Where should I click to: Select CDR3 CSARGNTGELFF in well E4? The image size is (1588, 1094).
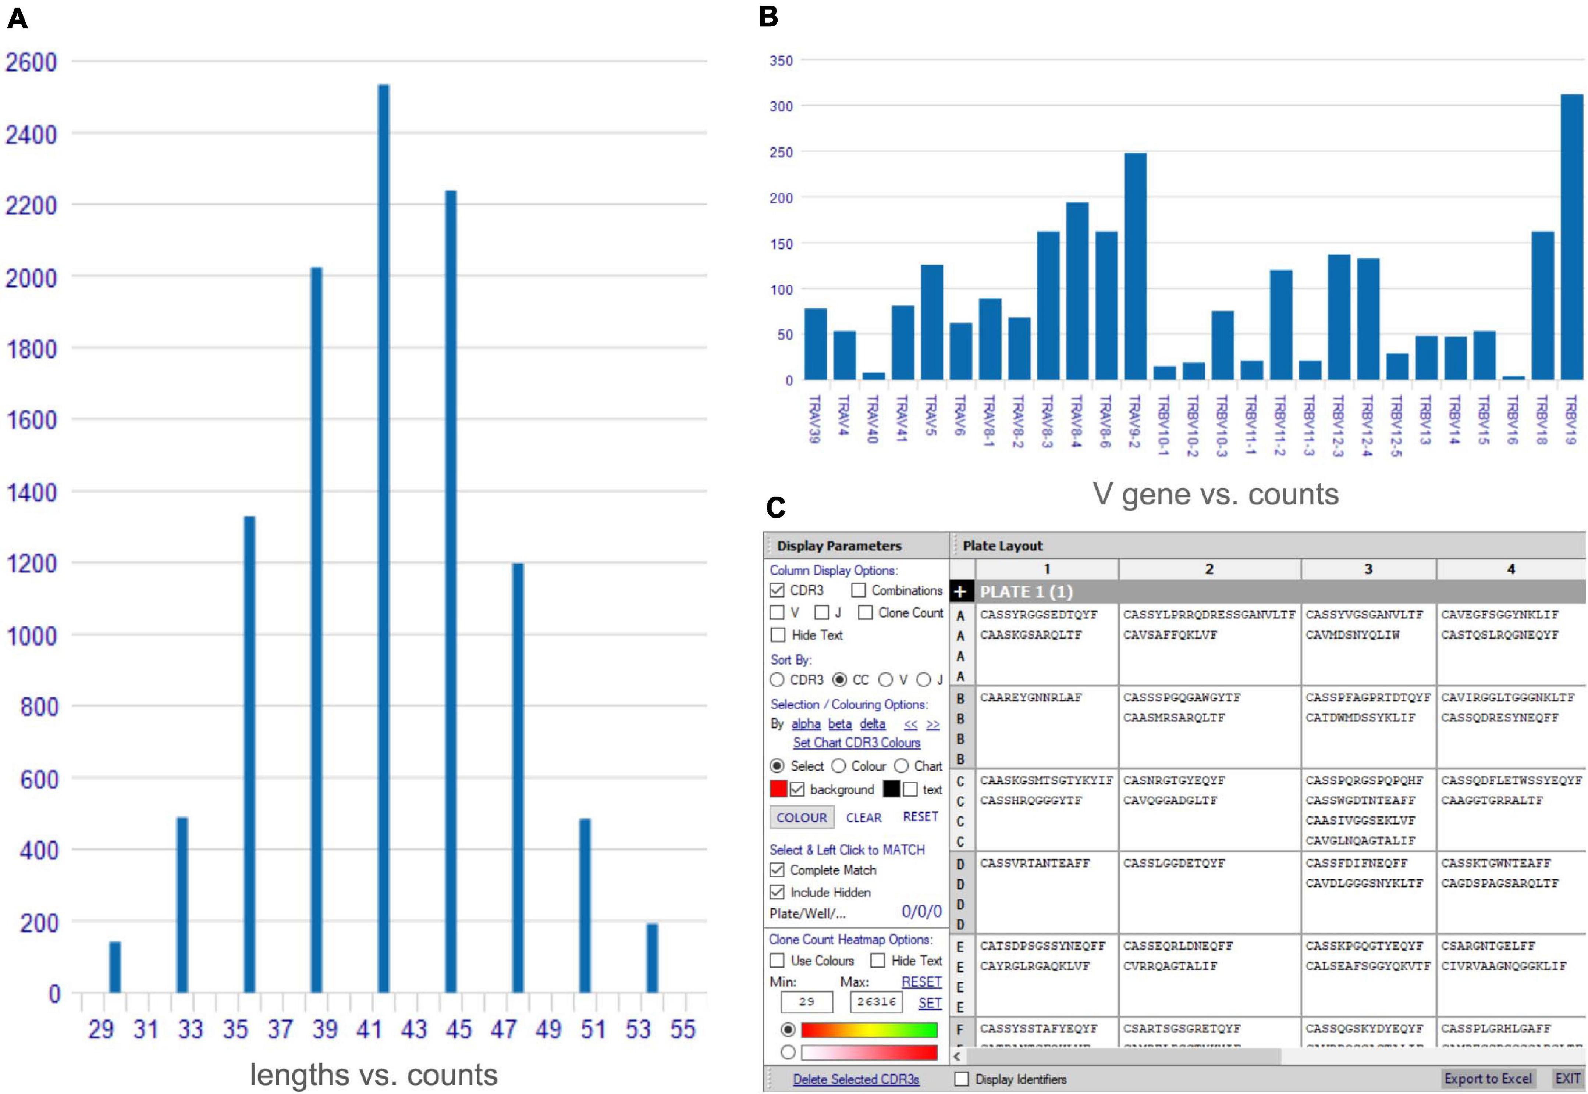1488,946
